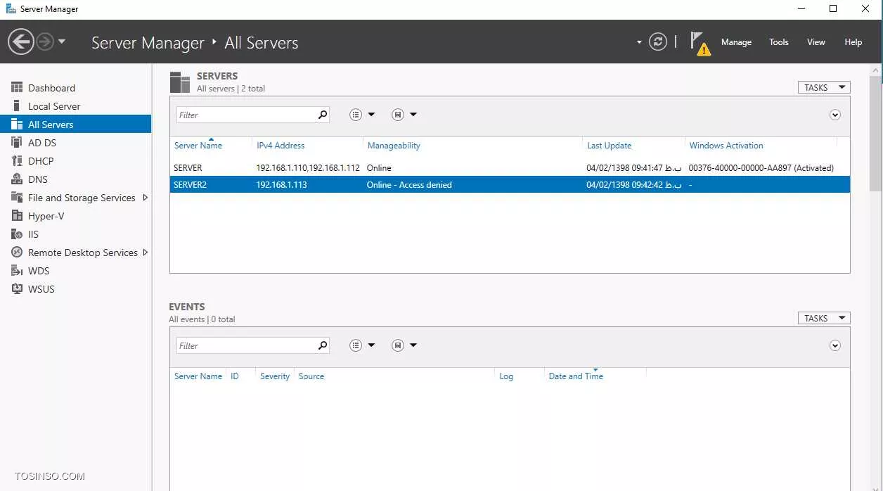The width and height of the screenshot is (883, 491).
Task: Sort by Manageability column
Action: [394, 146]
